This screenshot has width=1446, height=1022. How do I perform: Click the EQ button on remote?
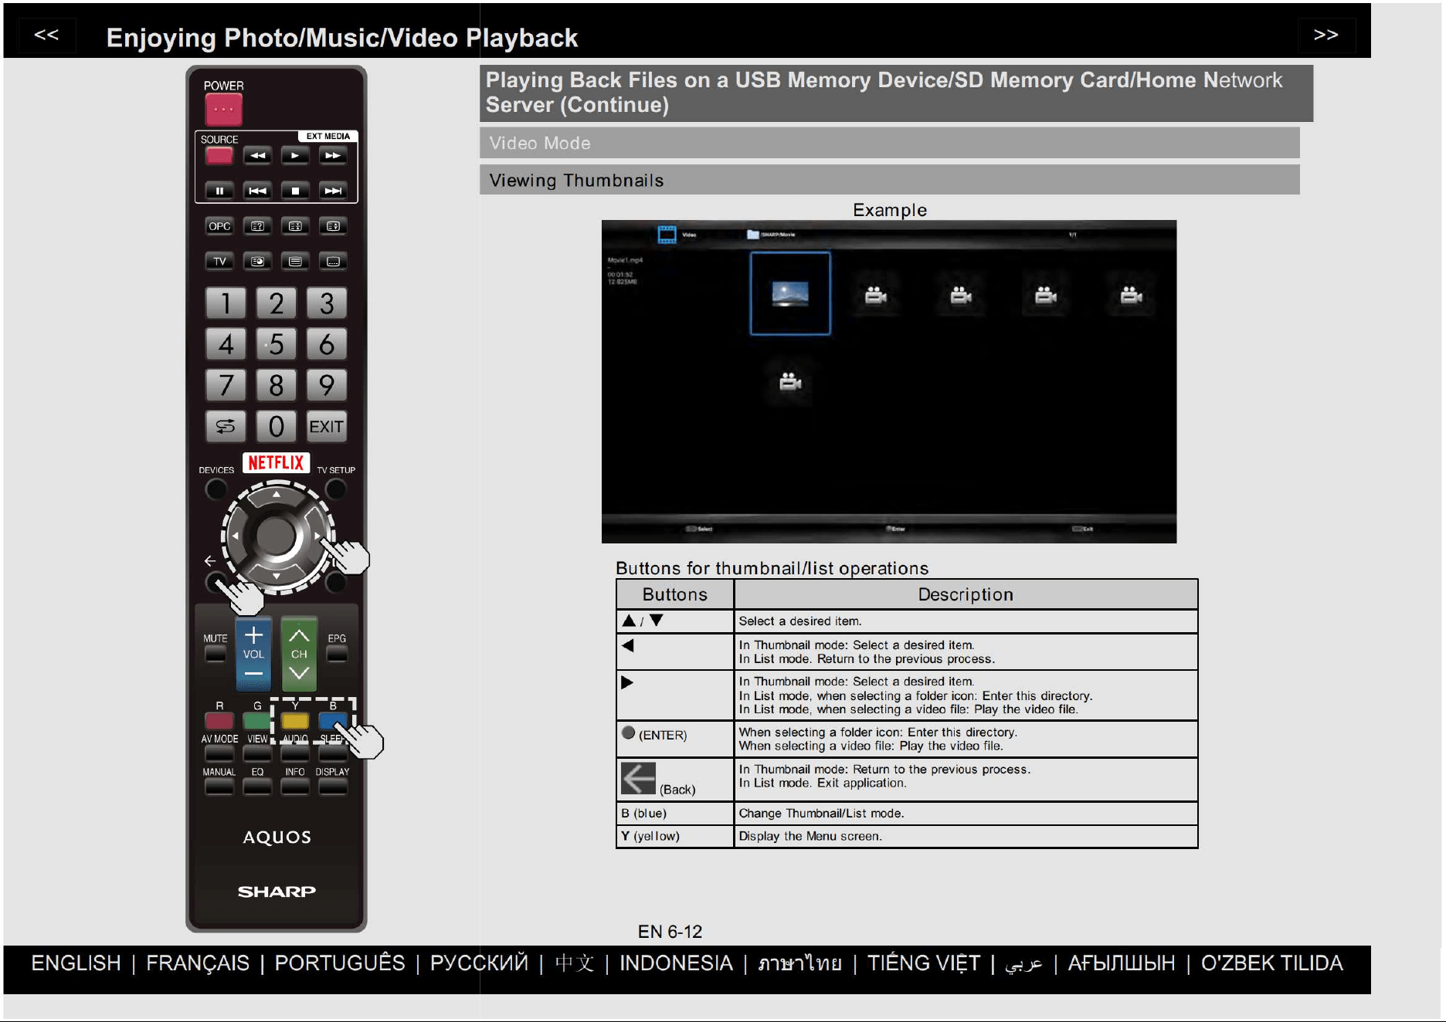coord(257,787)
